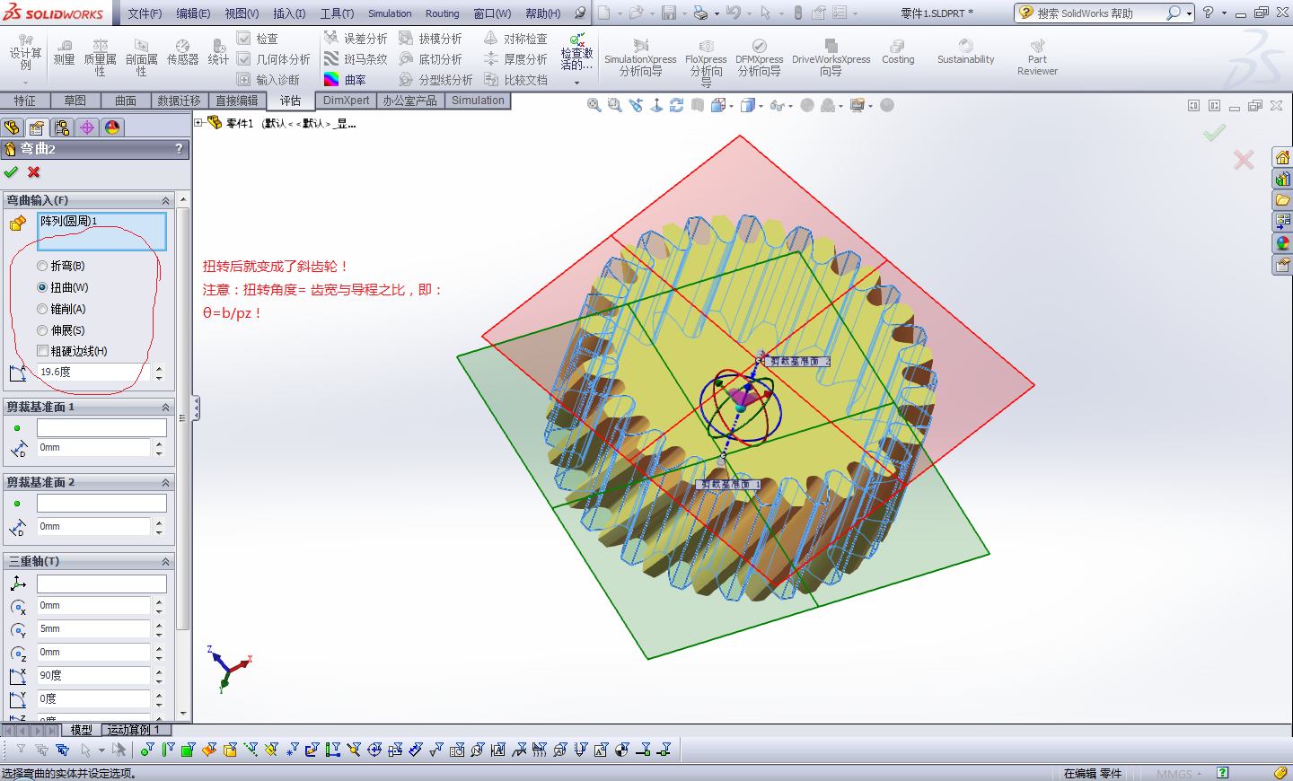The height and width of the screenshot is (781, 1293).
Task: Click the Sensor (传感器) icon
Action: coord(182,53)
